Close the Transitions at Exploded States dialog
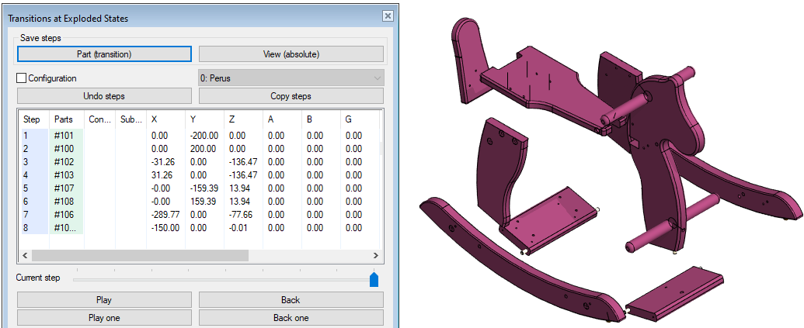 388,16
